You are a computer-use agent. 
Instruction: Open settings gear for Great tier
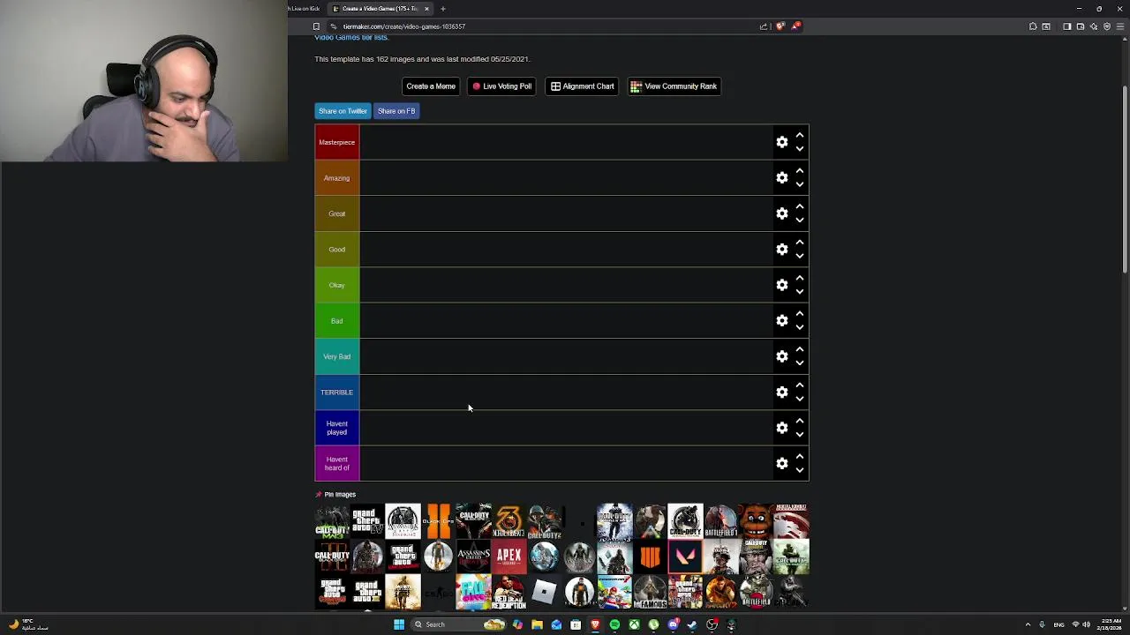[x=781, y=213]
